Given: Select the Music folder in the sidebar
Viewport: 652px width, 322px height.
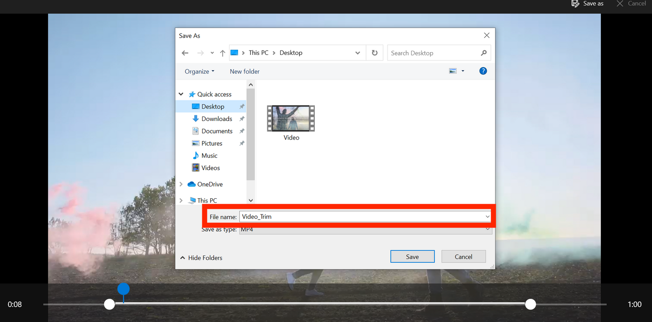Looking at the screenshot, I should point(208,155).
